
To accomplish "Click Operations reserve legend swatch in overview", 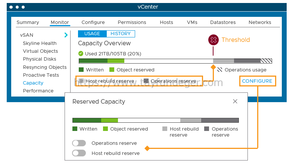I will pos(146,81).
